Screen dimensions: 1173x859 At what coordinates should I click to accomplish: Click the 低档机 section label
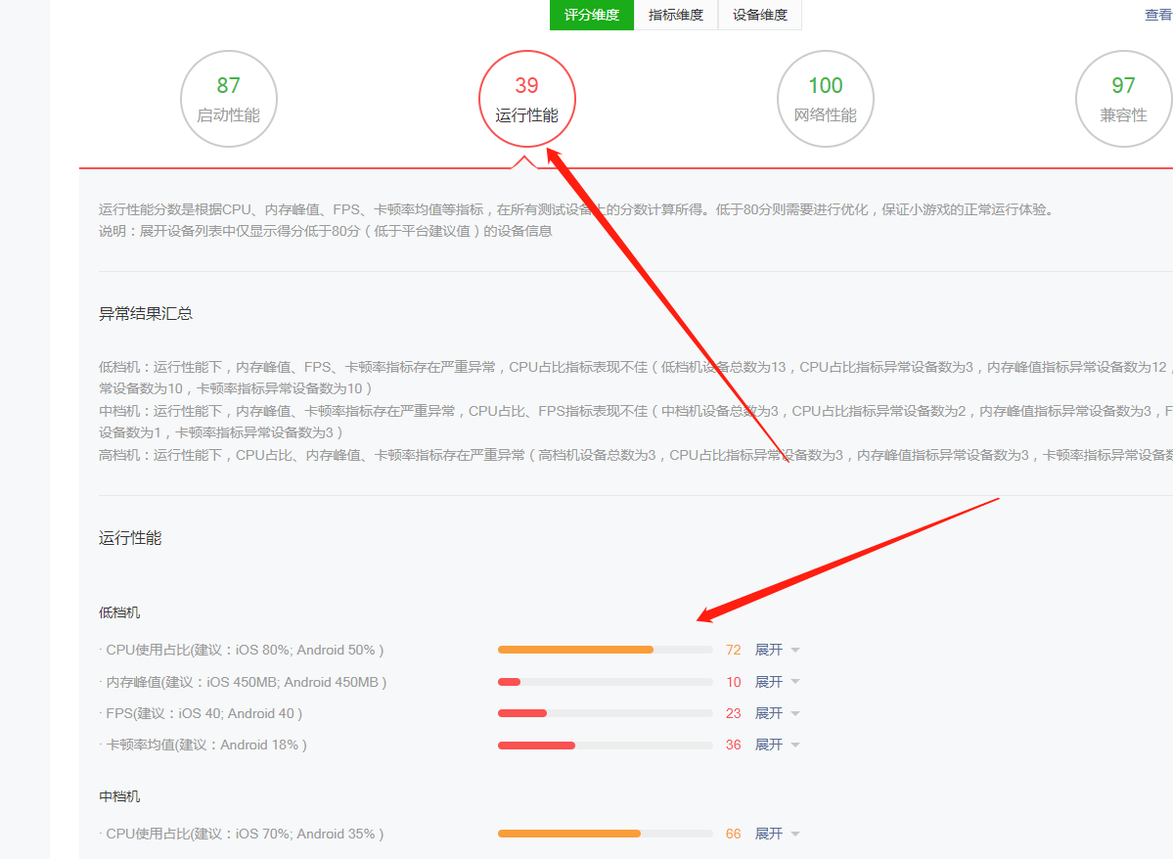click(x=119, y=612)
